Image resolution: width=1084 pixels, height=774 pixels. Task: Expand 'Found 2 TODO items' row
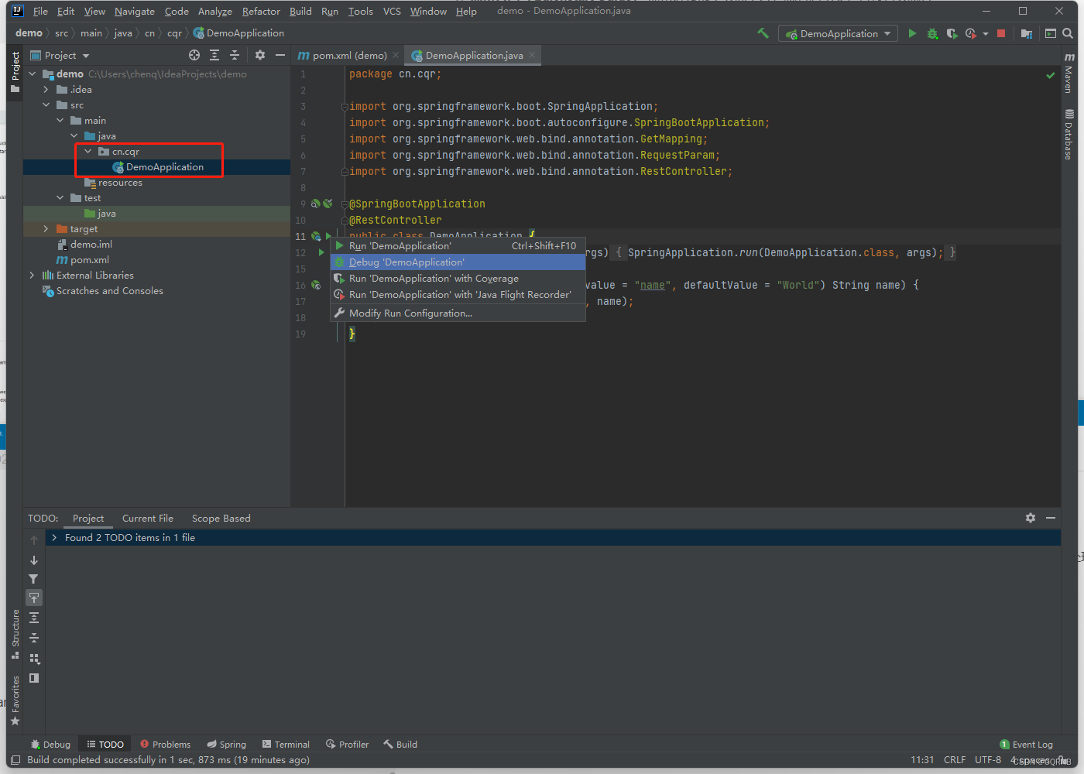coord(53,537)
